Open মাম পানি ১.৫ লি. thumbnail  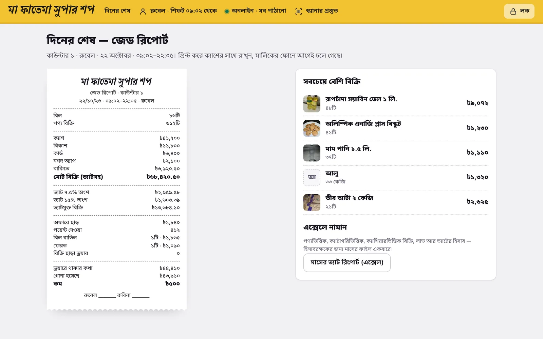coord(312,153)
